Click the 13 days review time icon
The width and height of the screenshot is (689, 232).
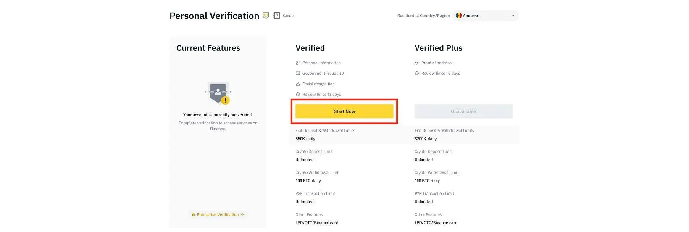298,95
